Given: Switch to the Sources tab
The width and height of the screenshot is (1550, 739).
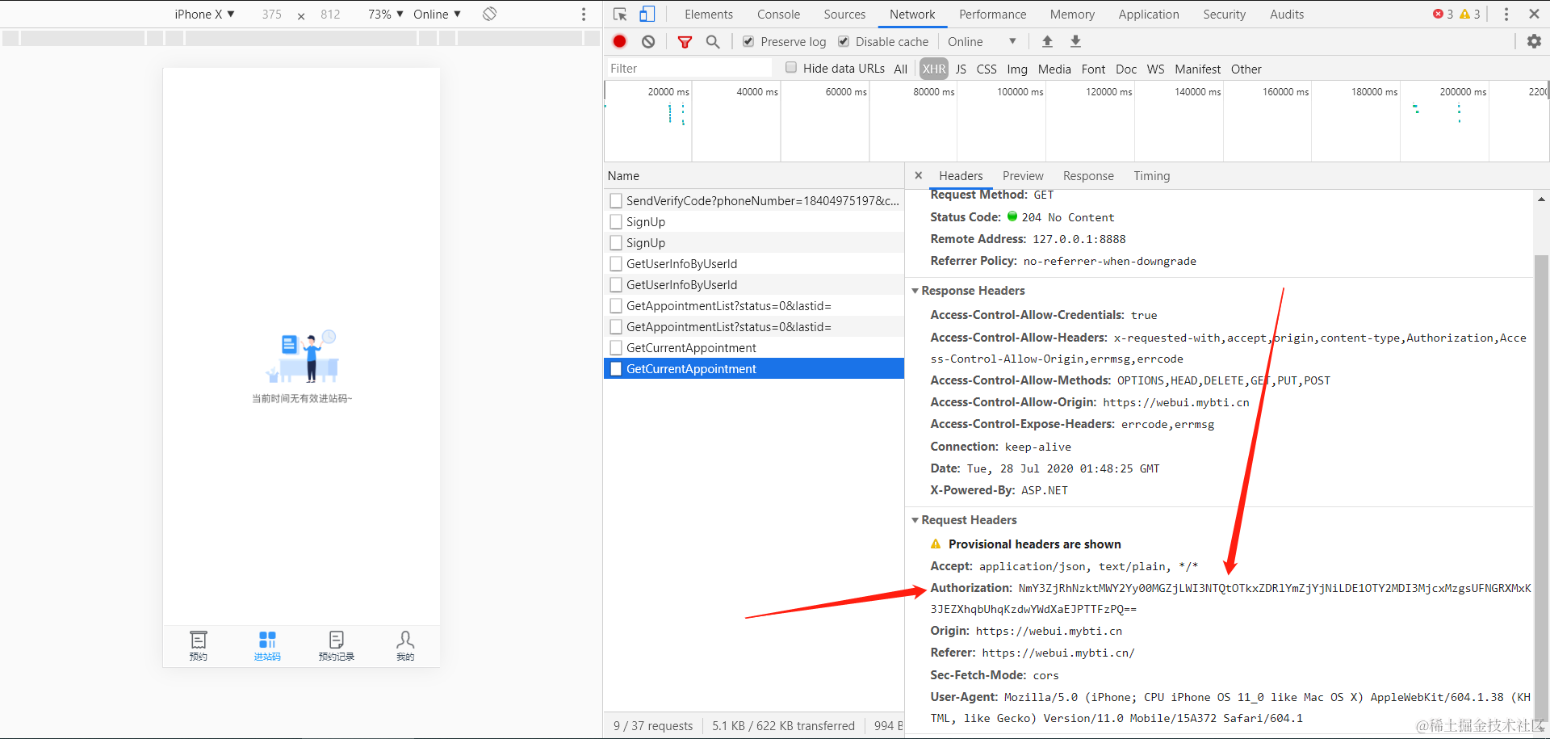Looking at the screenshot, I should point(844,14).
